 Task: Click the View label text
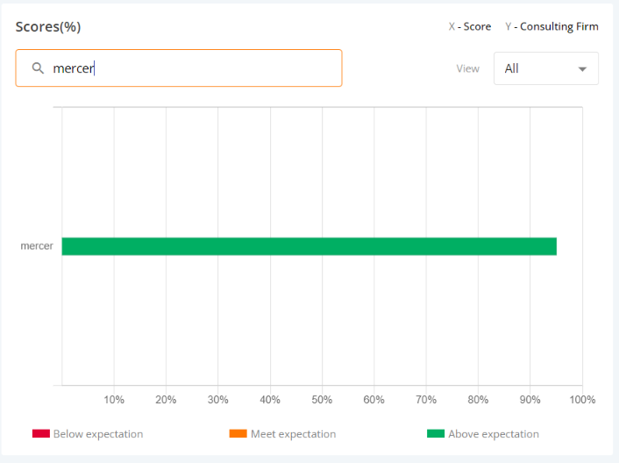(467, 68)
